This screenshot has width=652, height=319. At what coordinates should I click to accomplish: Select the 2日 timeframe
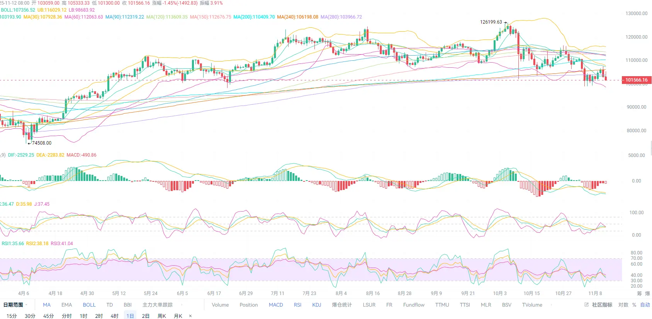point(146,316)
